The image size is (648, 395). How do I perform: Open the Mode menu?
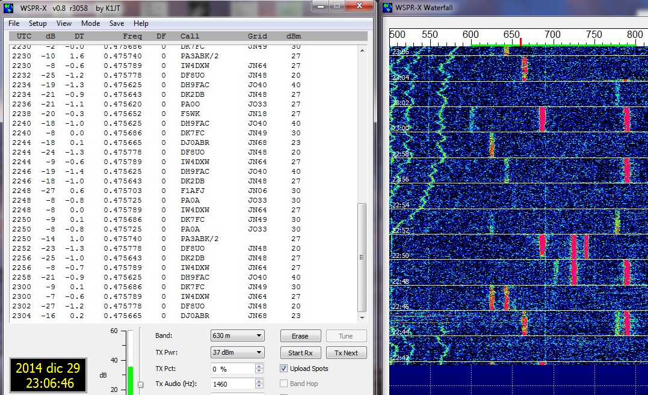pos(90,23)
